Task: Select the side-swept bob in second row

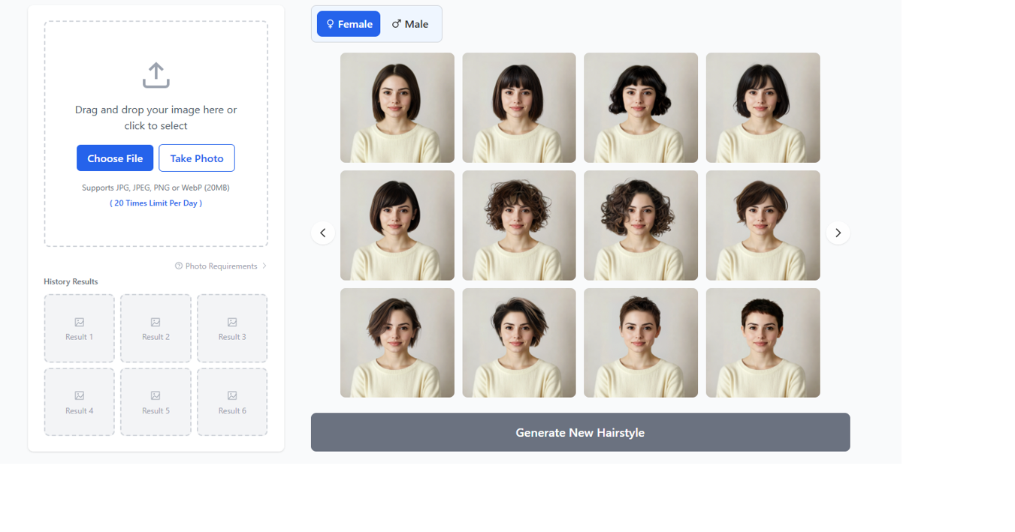Action: pyautogui.click(x=397, y=225)
